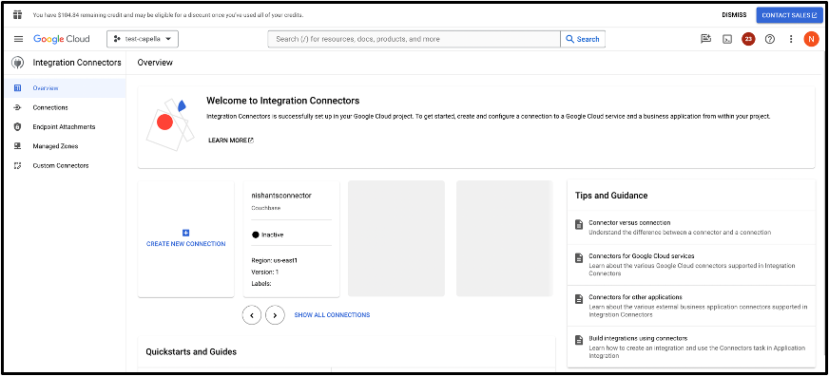Click the CONTACT SALES button
Screen dimensions: 829x376
point(789,15)
